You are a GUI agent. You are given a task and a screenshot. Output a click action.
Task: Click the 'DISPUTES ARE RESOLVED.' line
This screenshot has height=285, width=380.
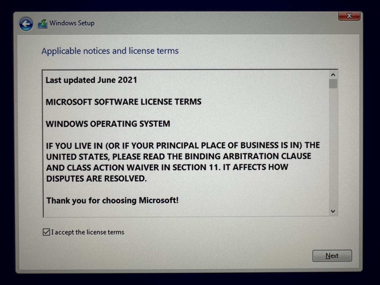pyautogui.click(x=96, y=178)
